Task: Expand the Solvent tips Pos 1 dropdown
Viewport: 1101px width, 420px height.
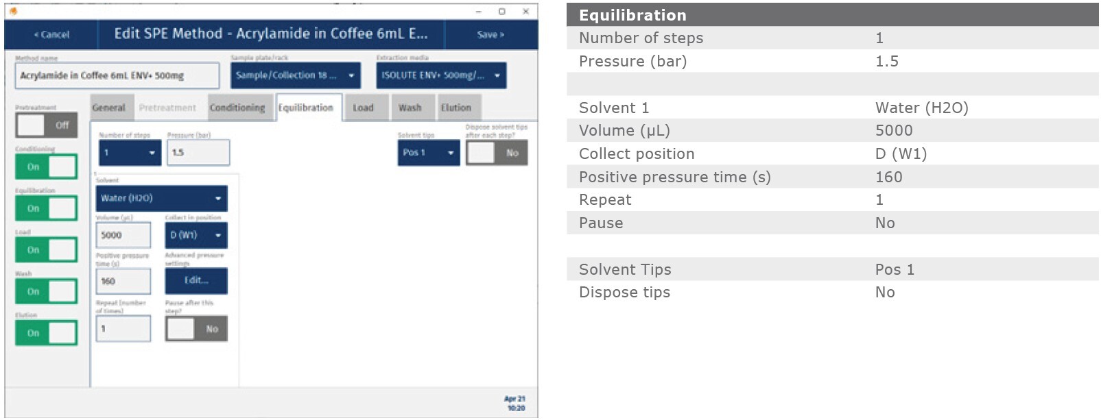Action: (428, 153)
